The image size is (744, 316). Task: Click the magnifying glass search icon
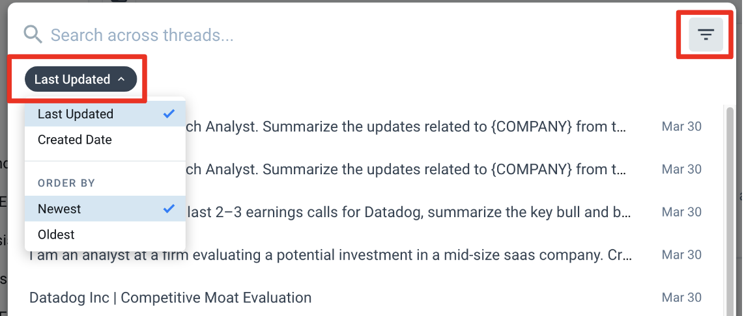[33, 34]
